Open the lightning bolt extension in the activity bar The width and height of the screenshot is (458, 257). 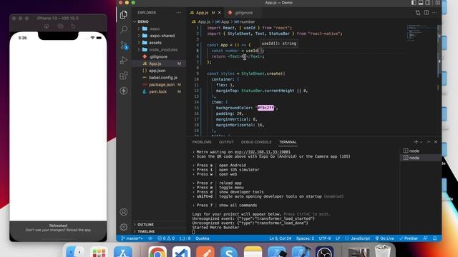[124, 91]
